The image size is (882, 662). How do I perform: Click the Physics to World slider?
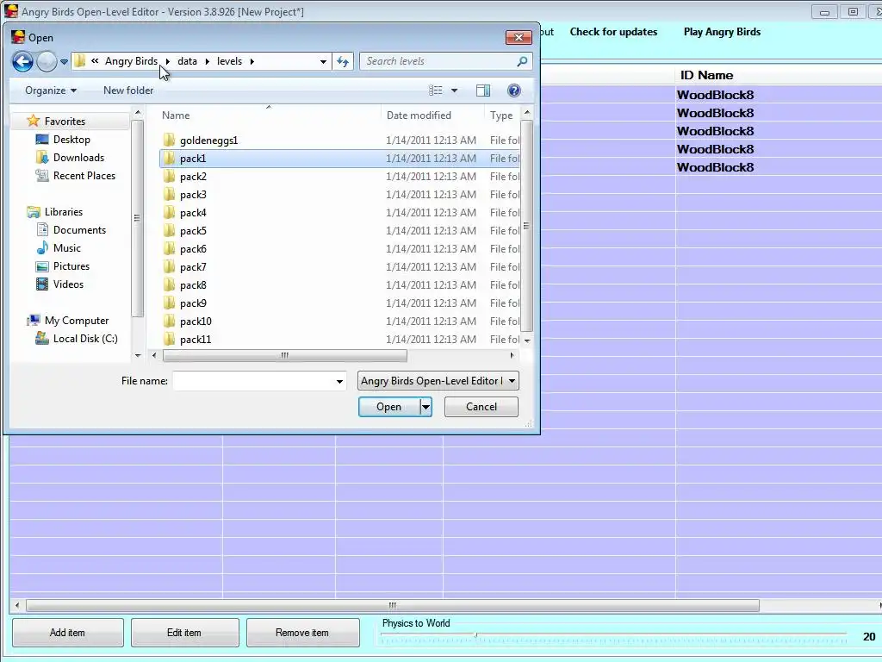tap(613, 636)
